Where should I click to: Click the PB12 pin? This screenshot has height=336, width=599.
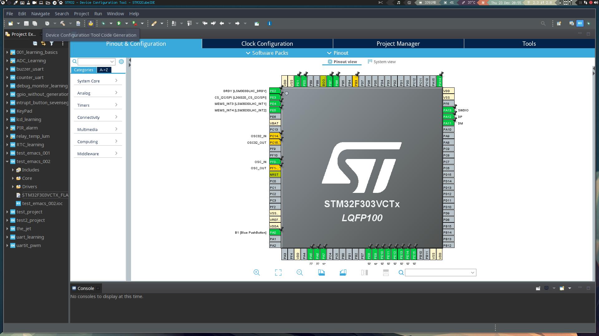[449, 245]
